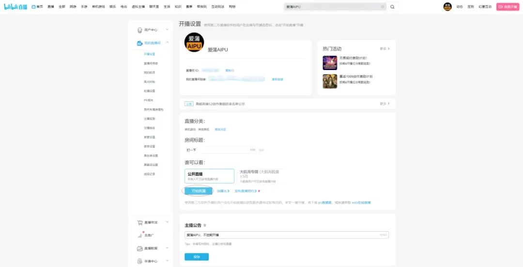Click the 申请中心 sidebar icon
The image size is (523, 267).
point(140,261)
